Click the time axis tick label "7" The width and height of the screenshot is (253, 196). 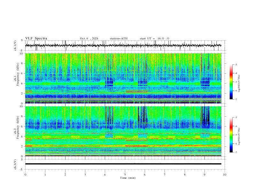click(165, 175)
